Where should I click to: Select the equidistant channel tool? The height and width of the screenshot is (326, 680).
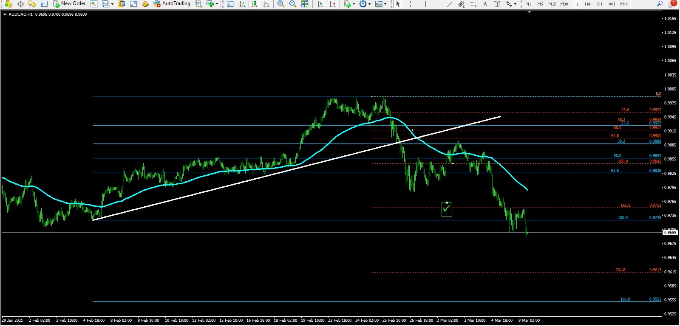(x=461, y=4)
